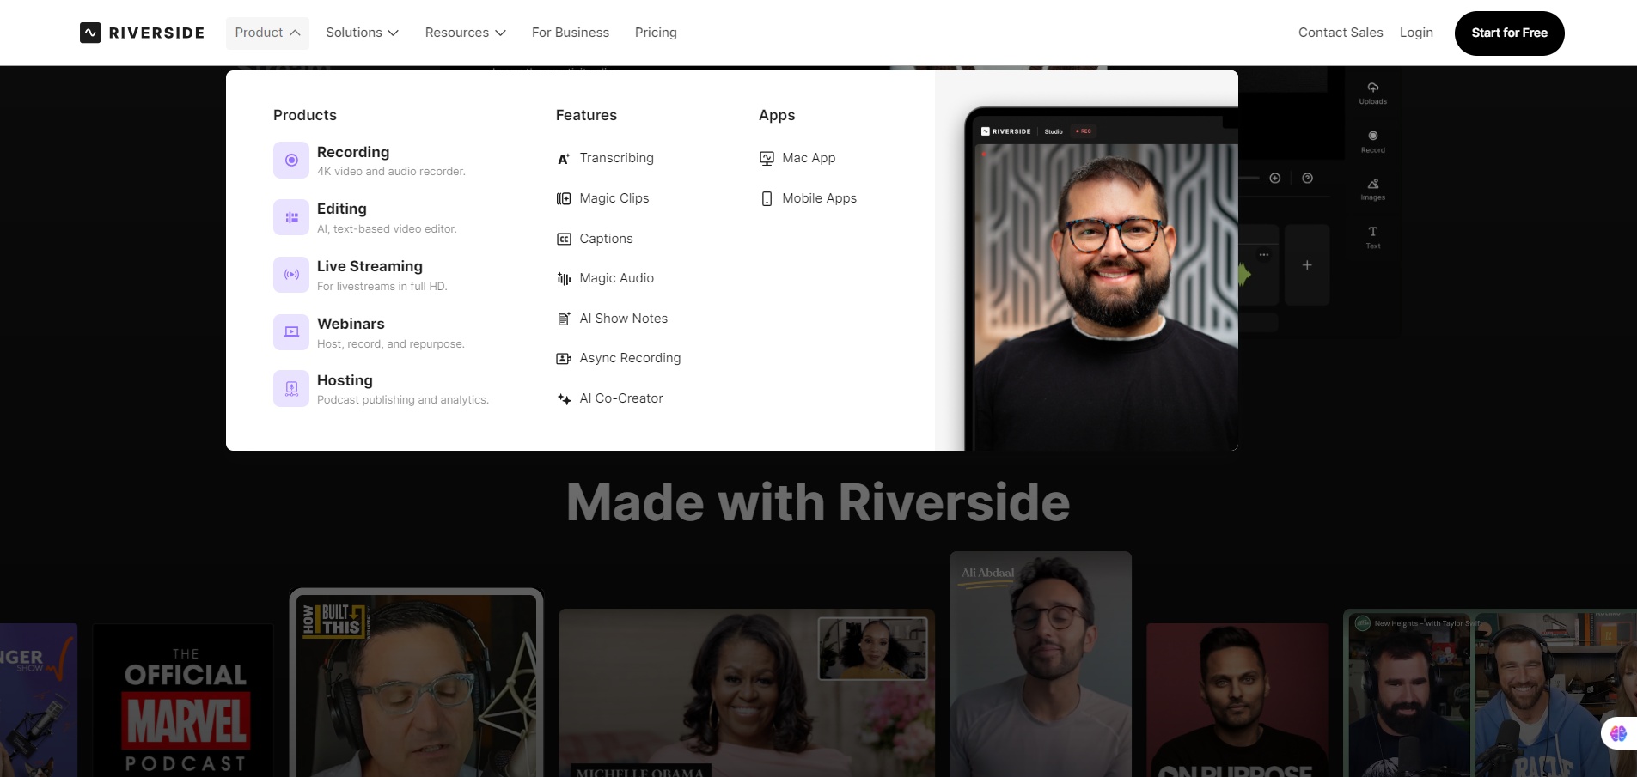The image size is (1637, 777).
Task: Click the Captions CC icon
Action: coord(564,239)
